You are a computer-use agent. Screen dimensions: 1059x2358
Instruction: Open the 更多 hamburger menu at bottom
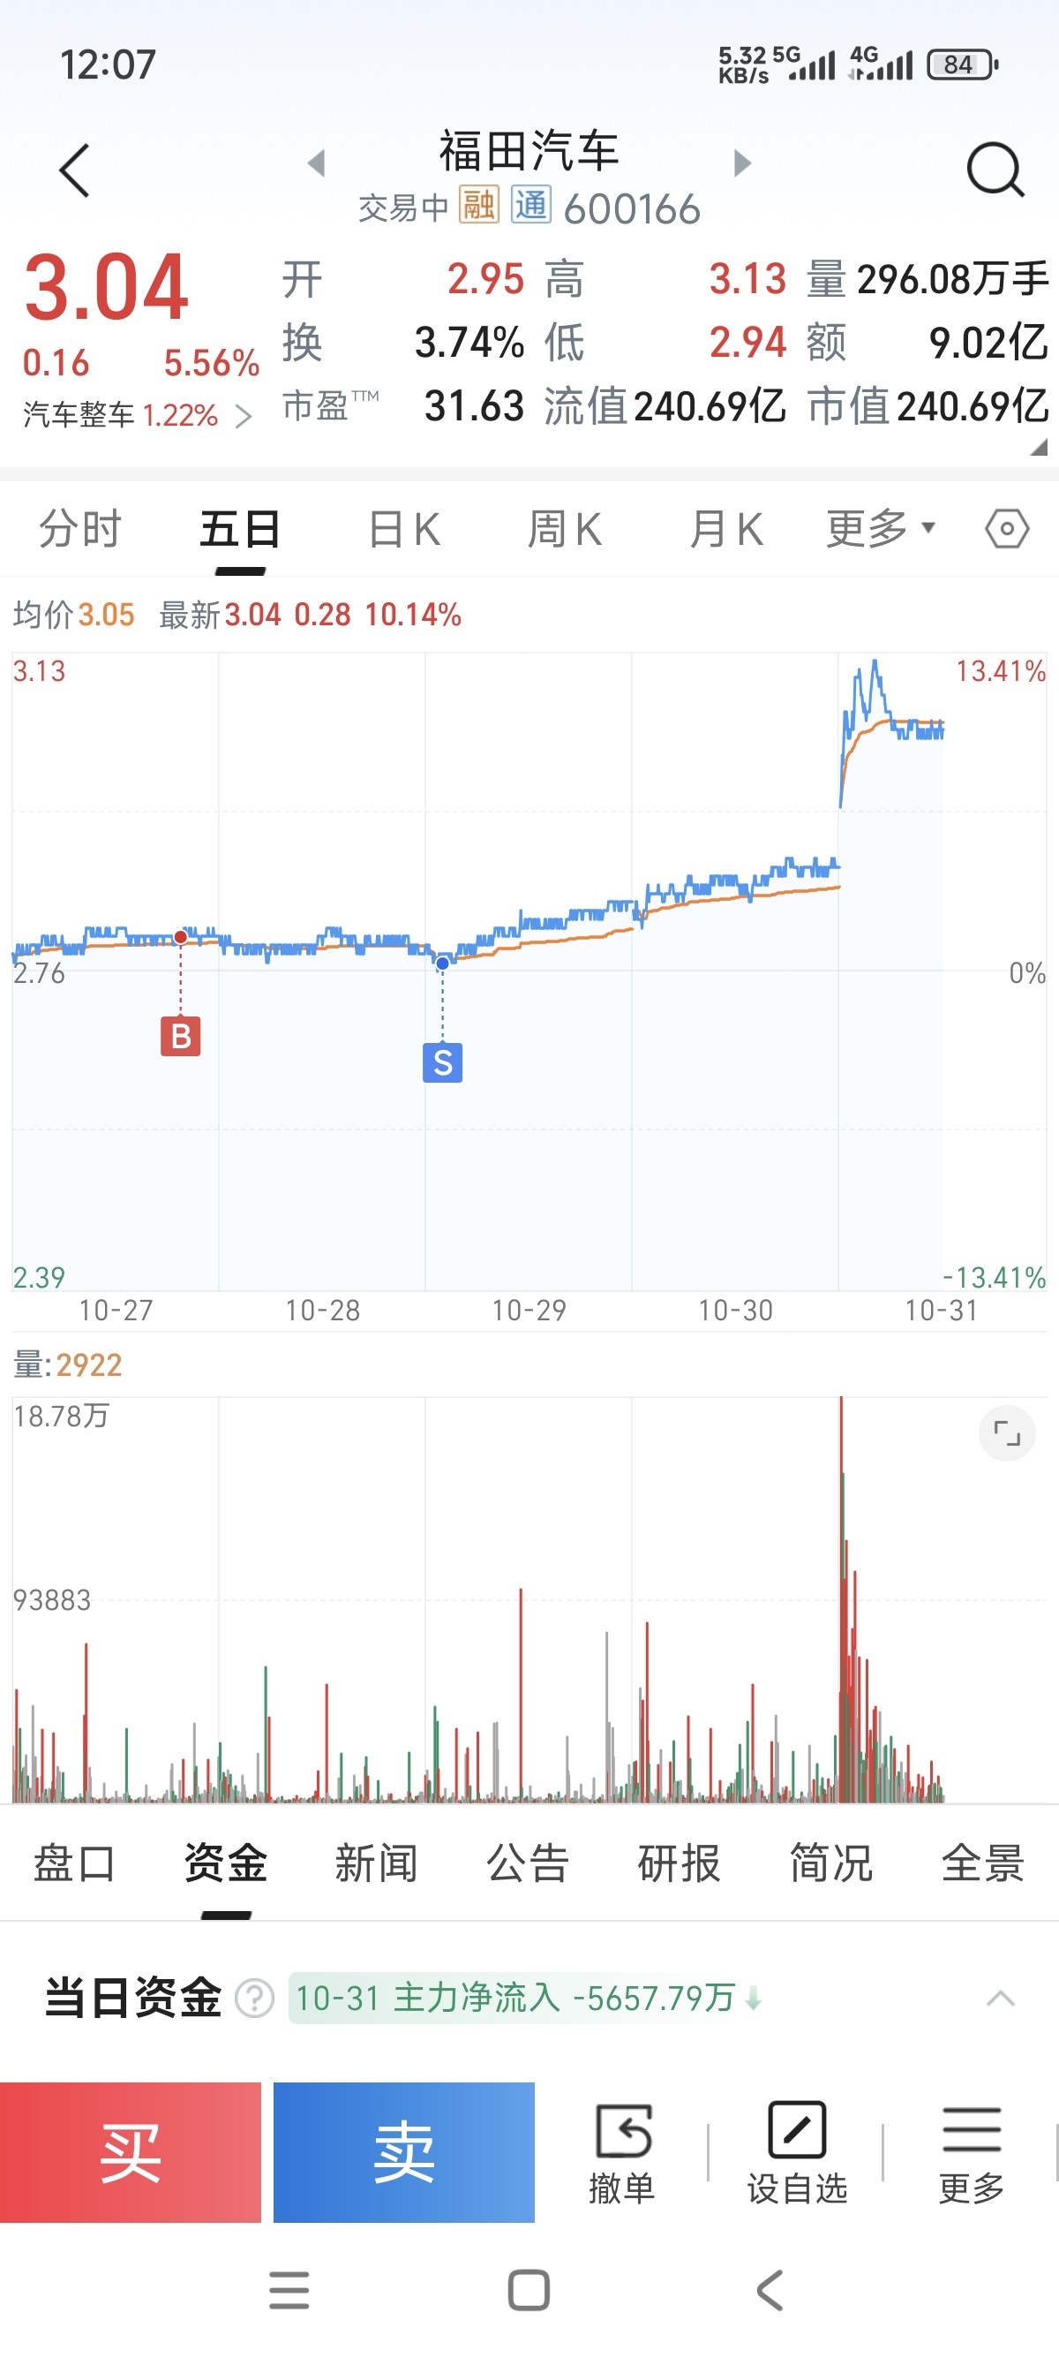[970, 2151]
